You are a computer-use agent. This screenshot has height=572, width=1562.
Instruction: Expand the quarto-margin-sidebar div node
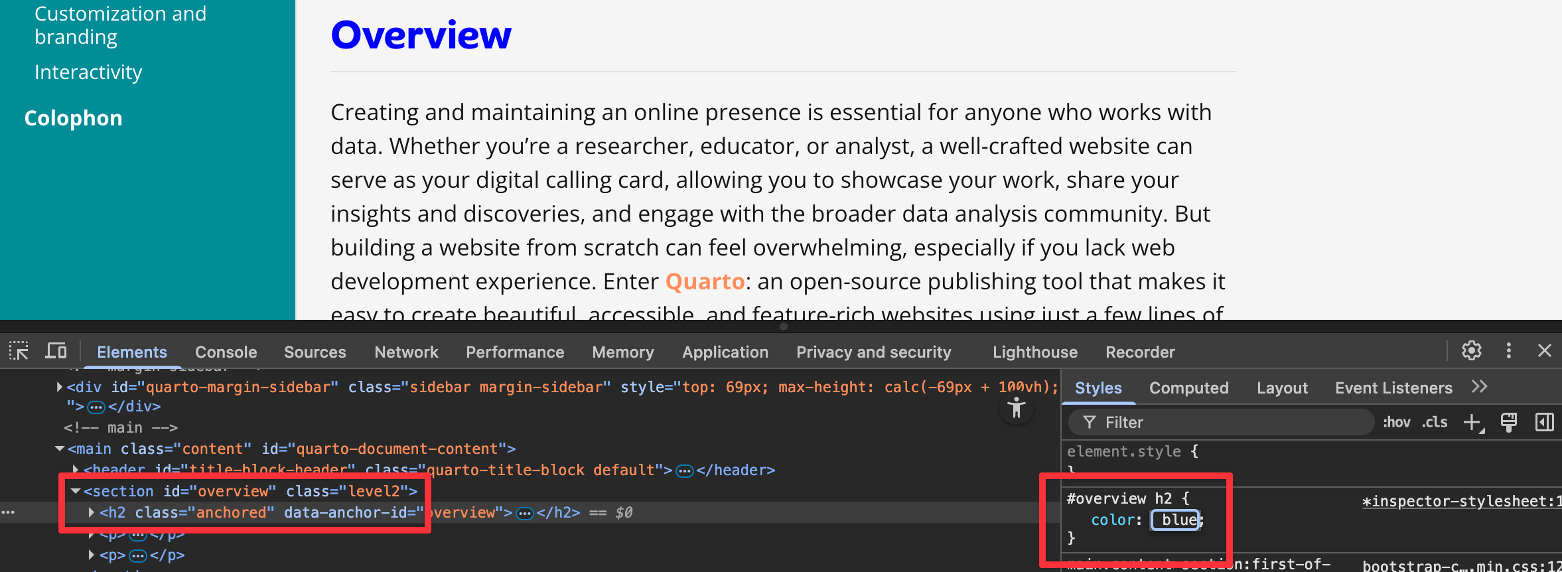tap(60, 388)
